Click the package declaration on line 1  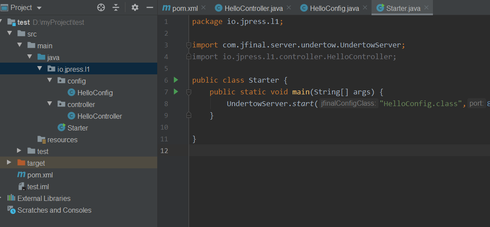[237, 22]
